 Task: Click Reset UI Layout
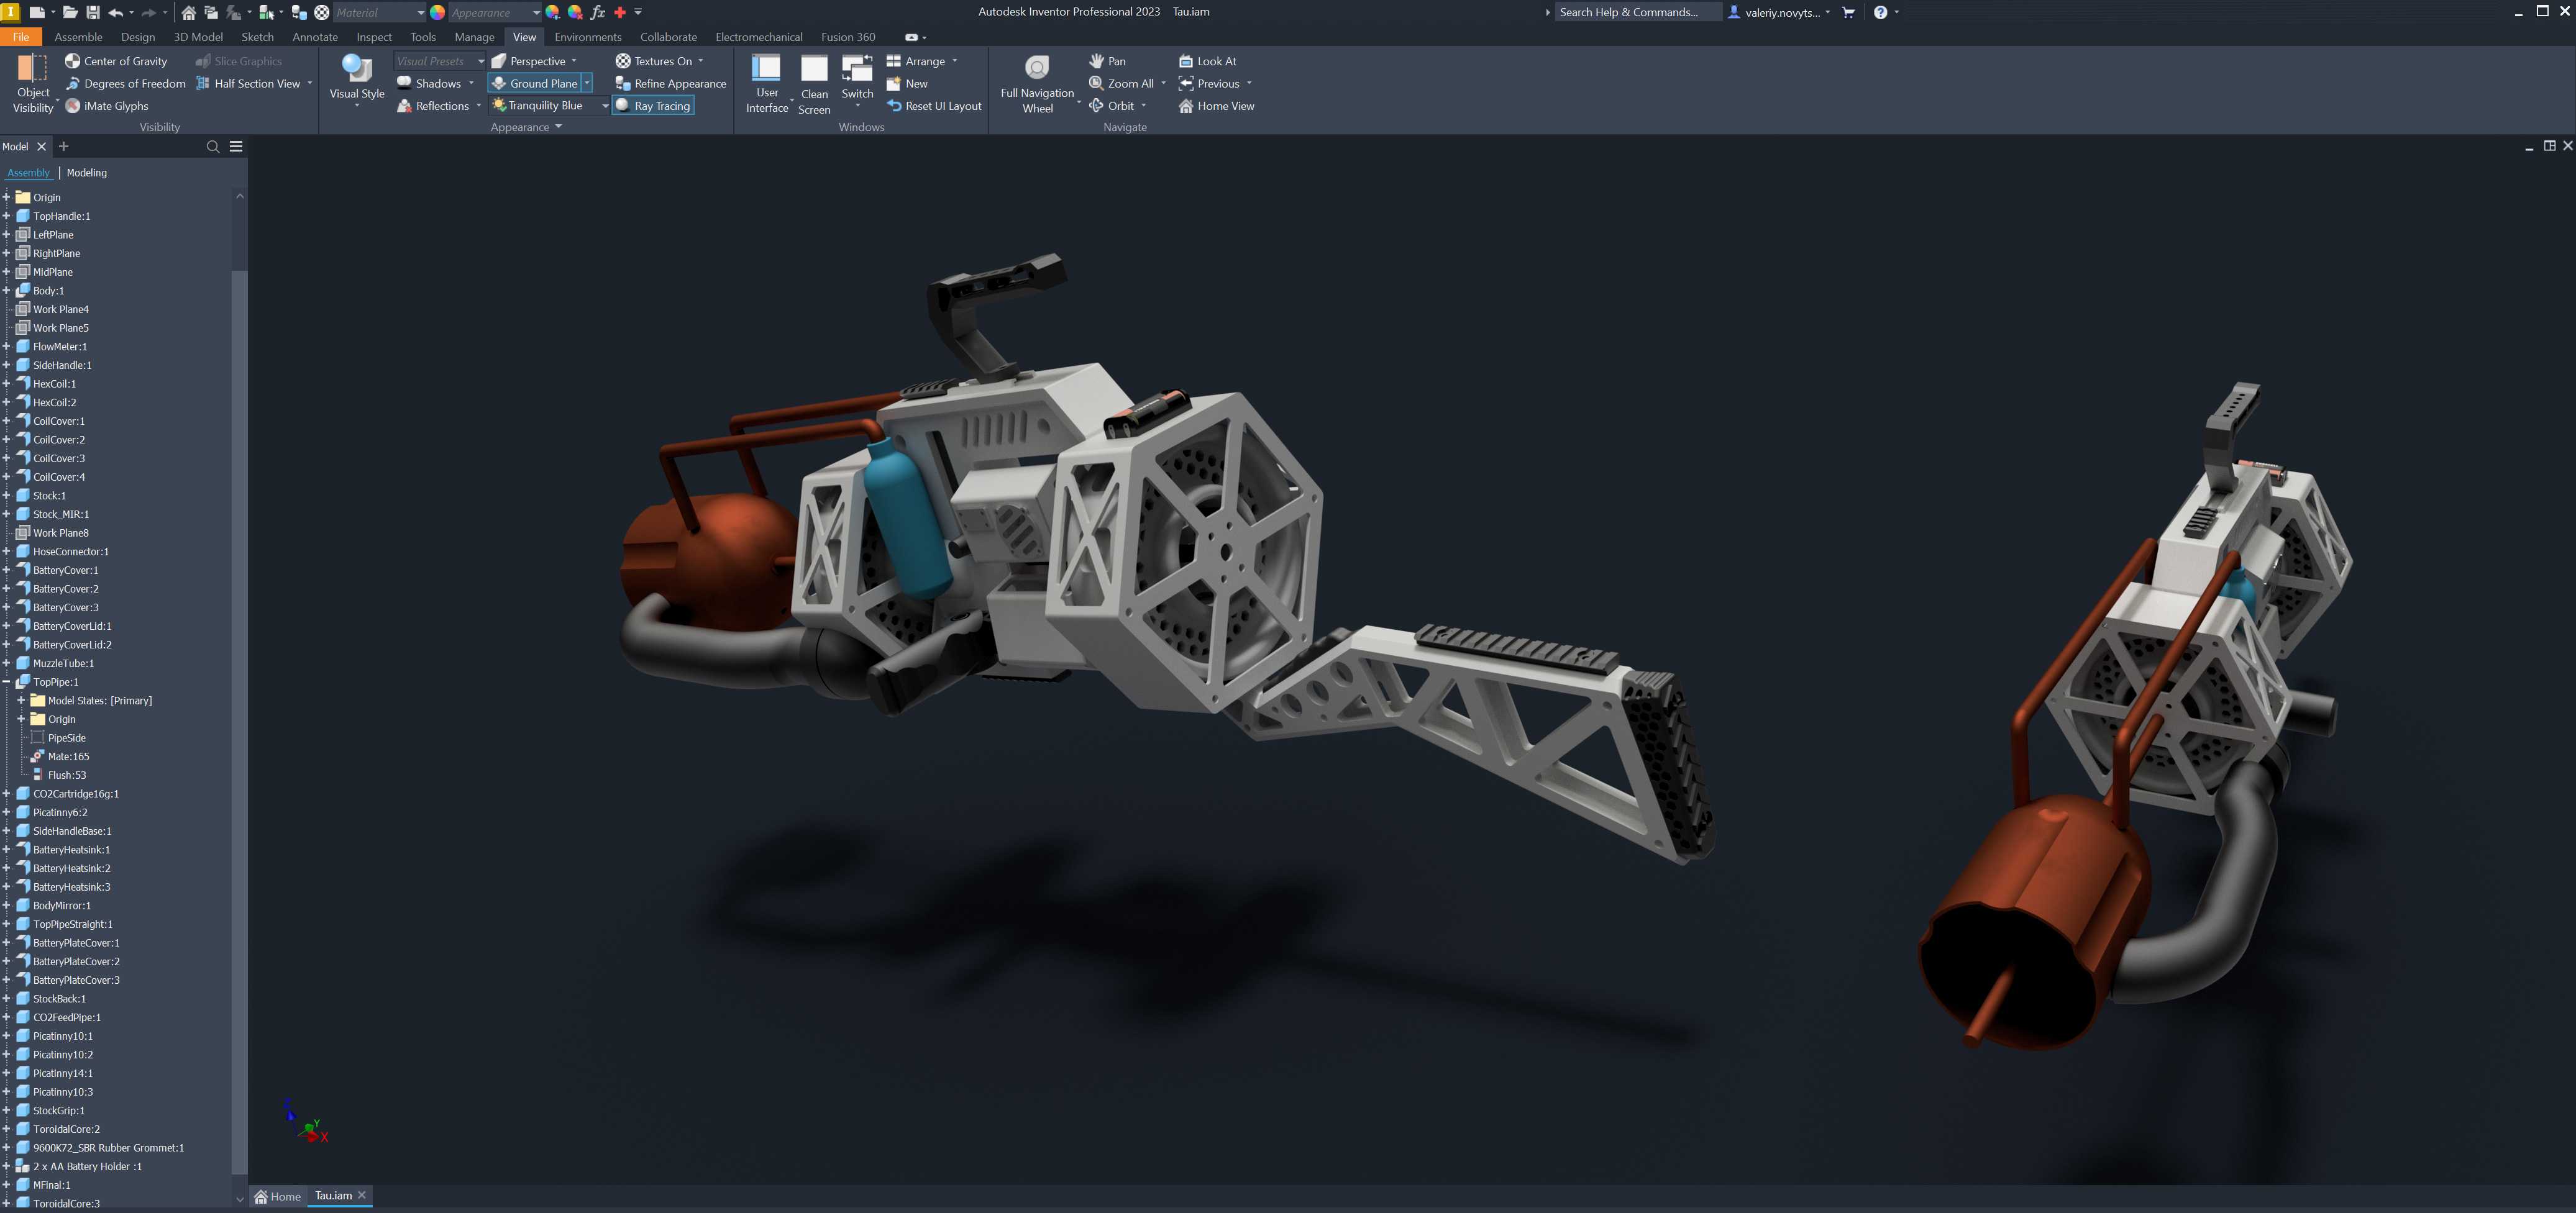pos(933,106)
